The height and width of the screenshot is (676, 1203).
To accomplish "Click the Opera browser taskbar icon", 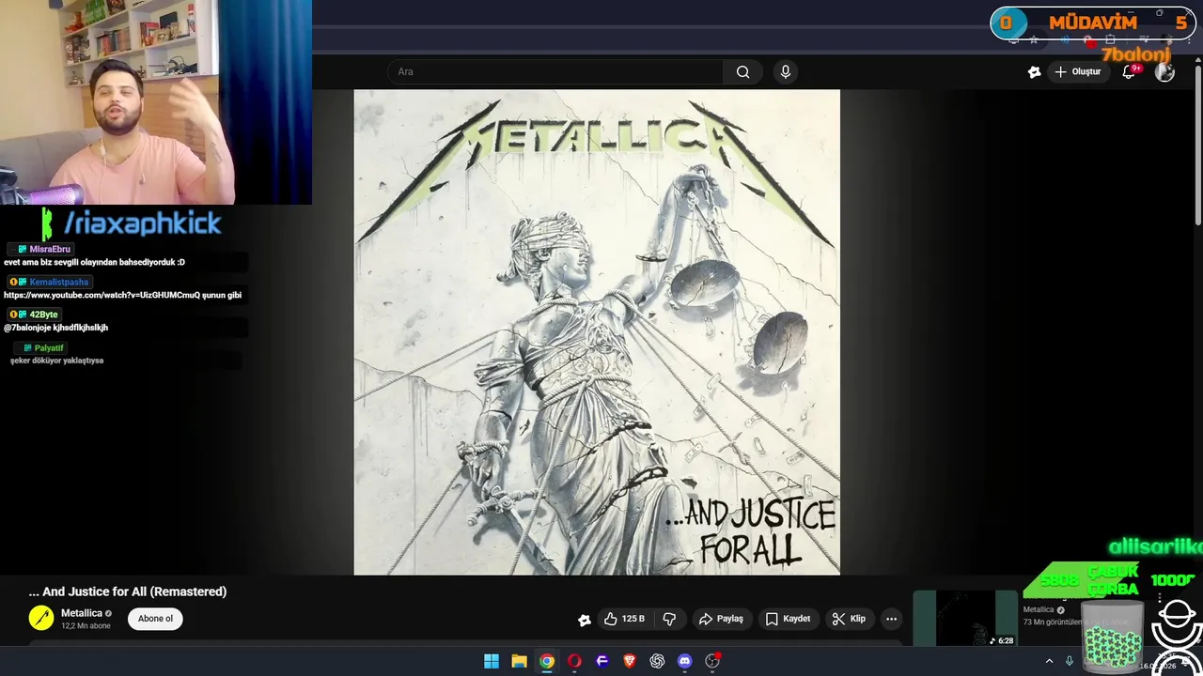I will [x=574, y=661].
